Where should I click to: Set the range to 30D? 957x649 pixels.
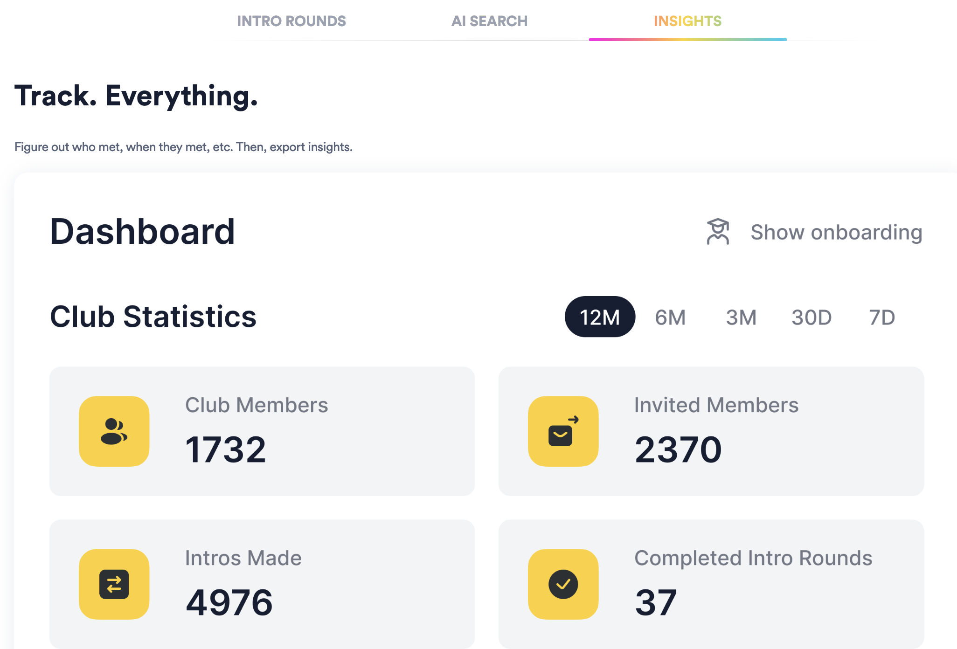811,318
